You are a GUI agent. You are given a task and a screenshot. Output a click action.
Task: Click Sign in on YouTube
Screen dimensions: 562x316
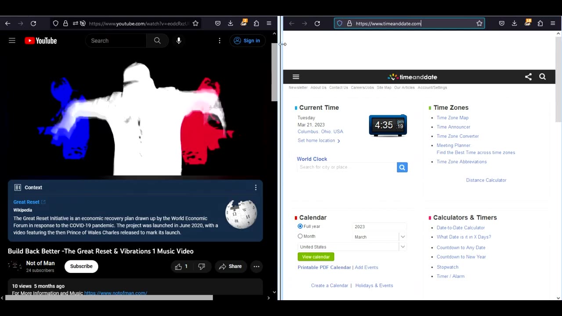pos(247,40)
